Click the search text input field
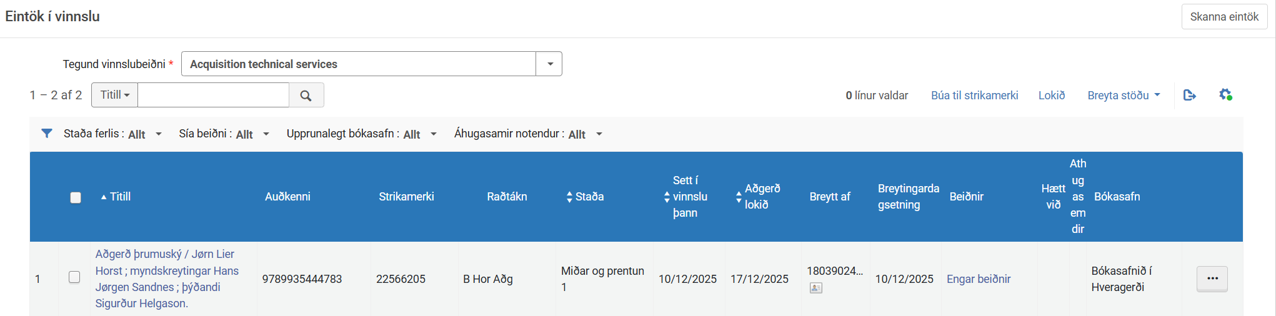1276x316 pixels. 213,96
